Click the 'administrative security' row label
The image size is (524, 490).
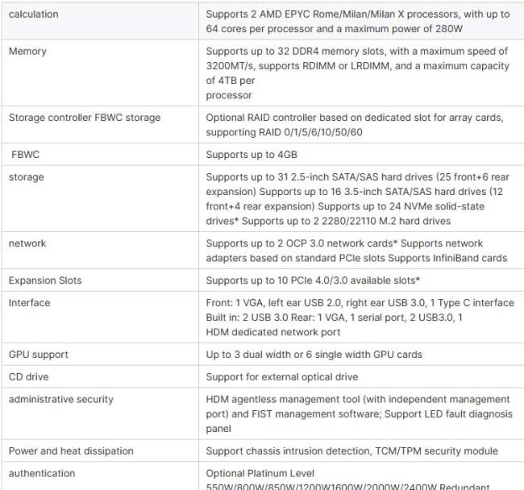click(x=61, y=399)
